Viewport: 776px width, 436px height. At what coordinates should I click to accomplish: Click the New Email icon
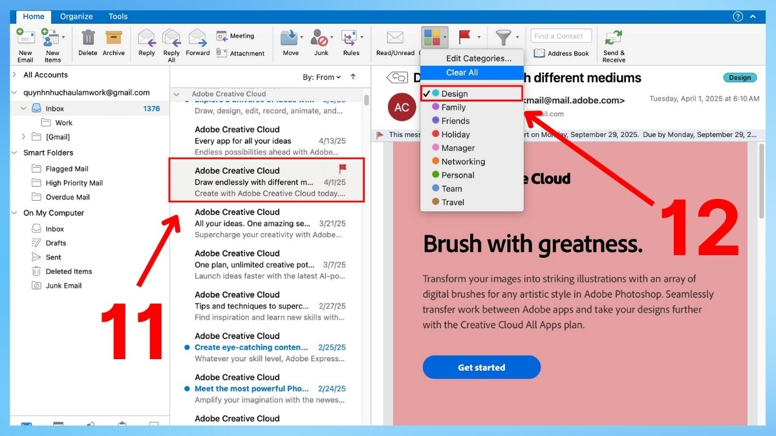pos(25,37)
